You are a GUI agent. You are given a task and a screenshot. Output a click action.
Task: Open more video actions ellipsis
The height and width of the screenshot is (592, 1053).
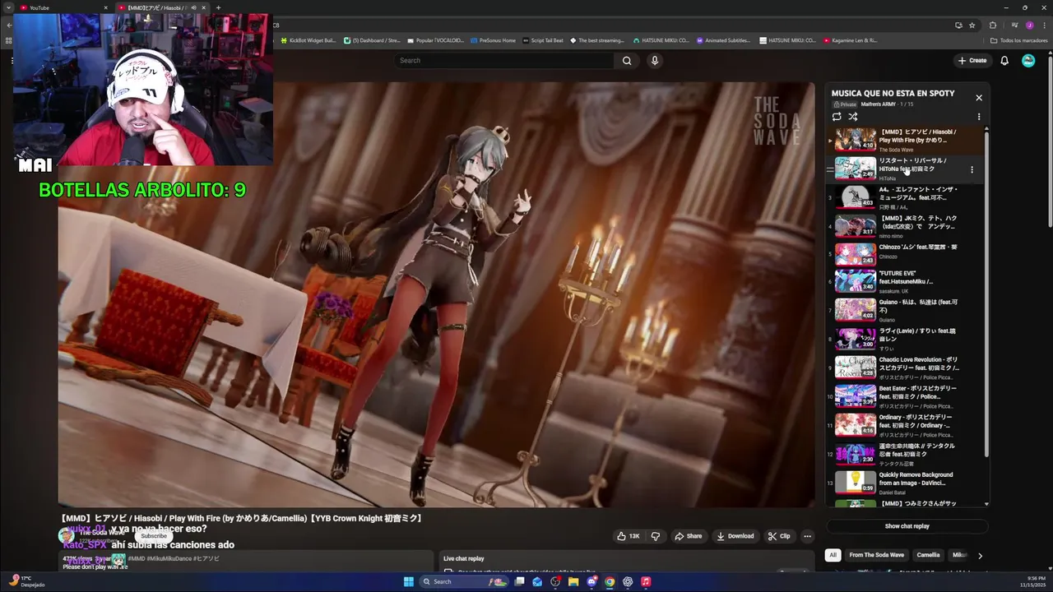coord(807,536)
